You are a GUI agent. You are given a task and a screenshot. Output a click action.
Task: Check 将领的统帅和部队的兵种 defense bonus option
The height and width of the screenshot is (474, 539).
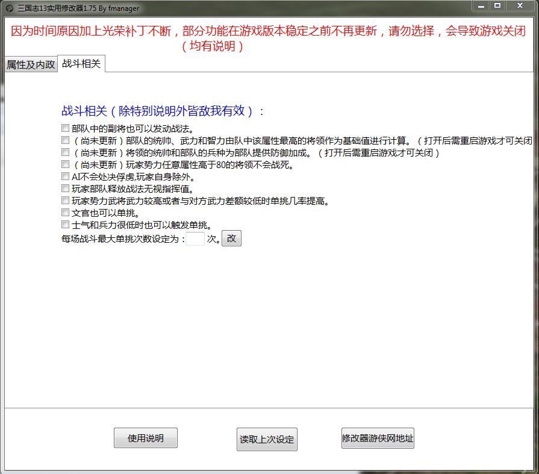tap(65, 152)
